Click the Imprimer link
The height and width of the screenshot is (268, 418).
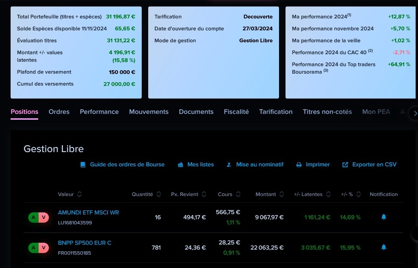(x=318, y=165)
